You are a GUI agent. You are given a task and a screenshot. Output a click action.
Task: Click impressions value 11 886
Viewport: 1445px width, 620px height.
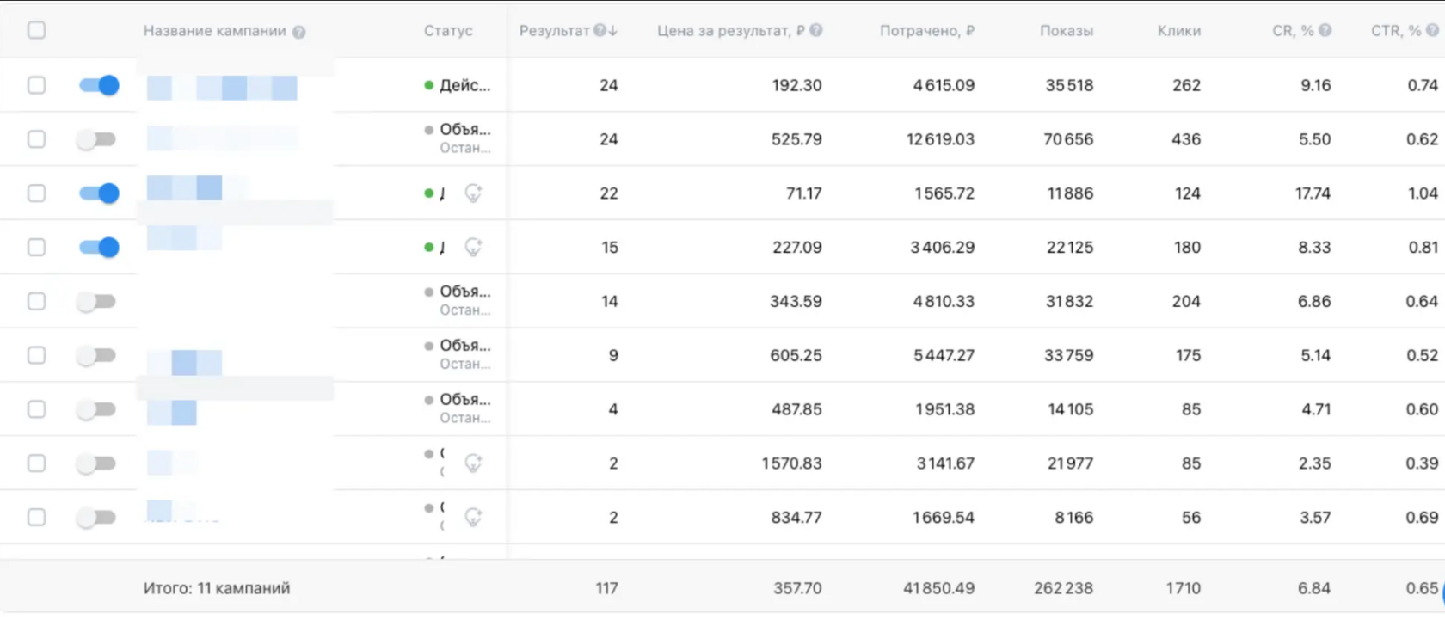coord(1070,193)
